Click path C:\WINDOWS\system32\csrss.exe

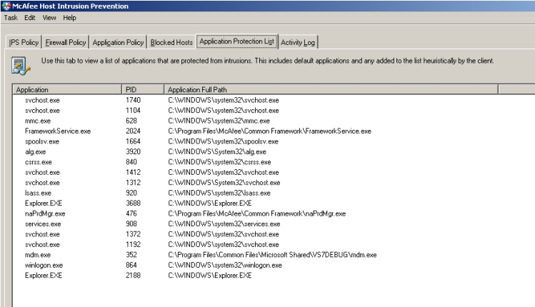click(x=219, y=162)
